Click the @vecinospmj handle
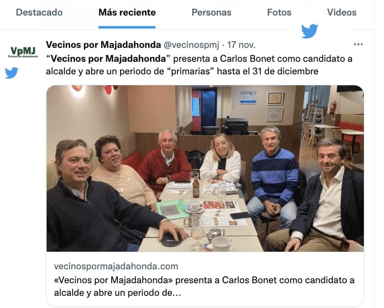Viewport: 384px width, 308px height. (191, 45)
